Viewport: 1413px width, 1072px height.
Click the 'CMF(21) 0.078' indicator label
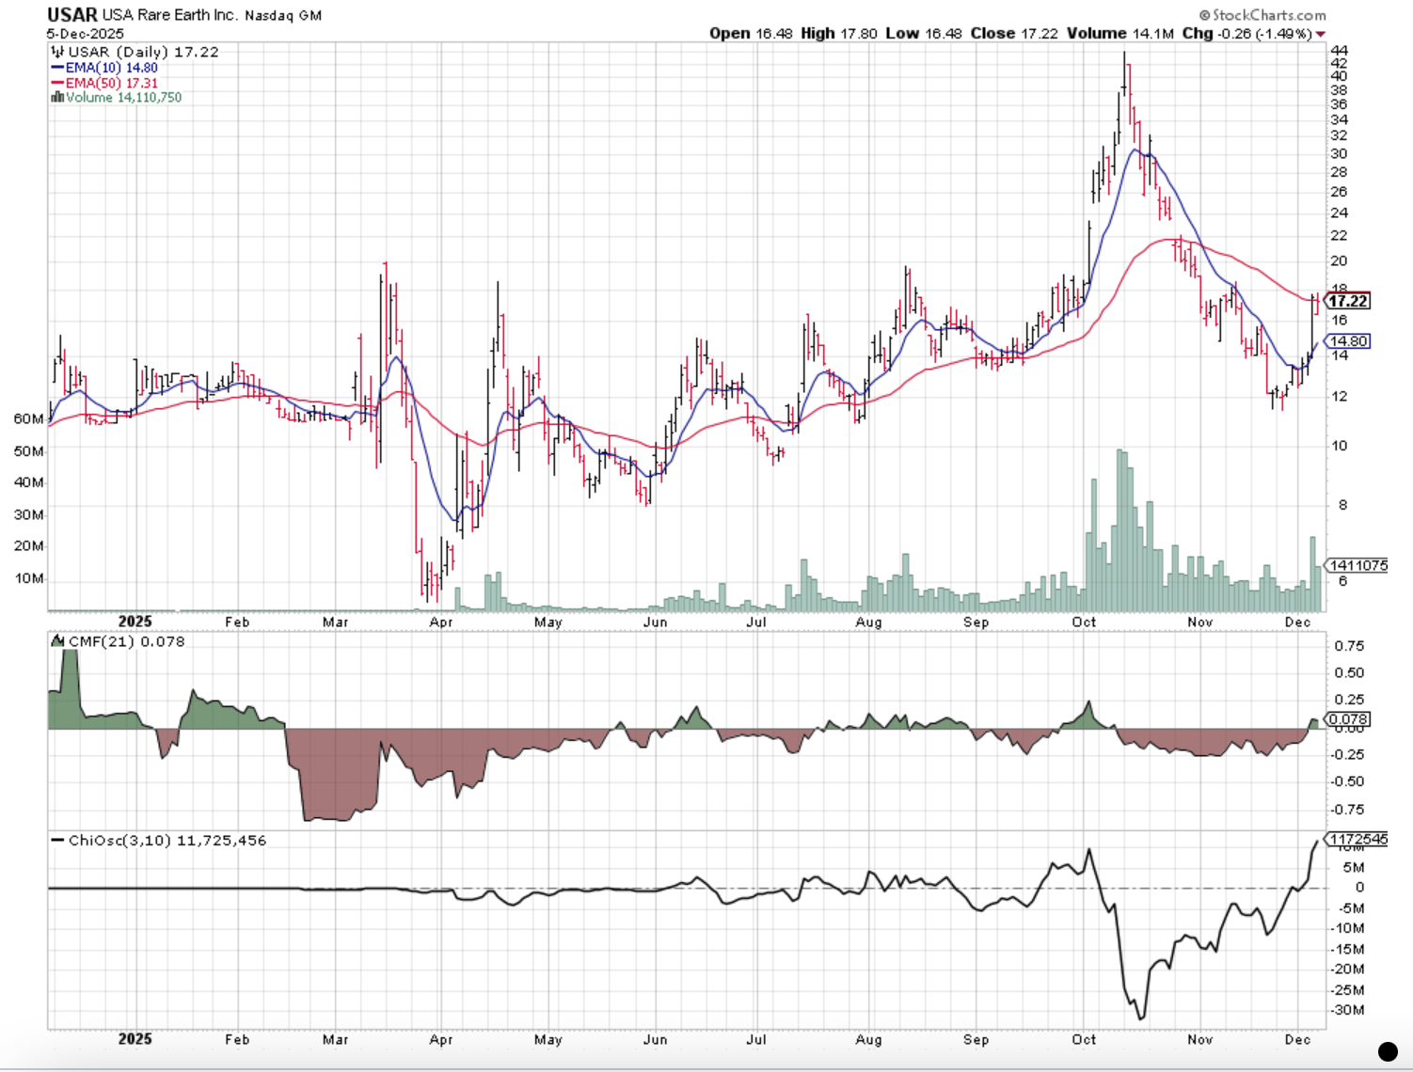tap(126, 641)
